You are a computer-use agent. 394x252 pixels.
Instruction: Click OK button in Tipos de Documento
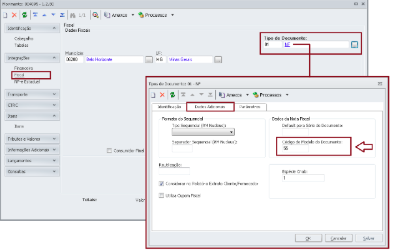(x=309, y=238)
